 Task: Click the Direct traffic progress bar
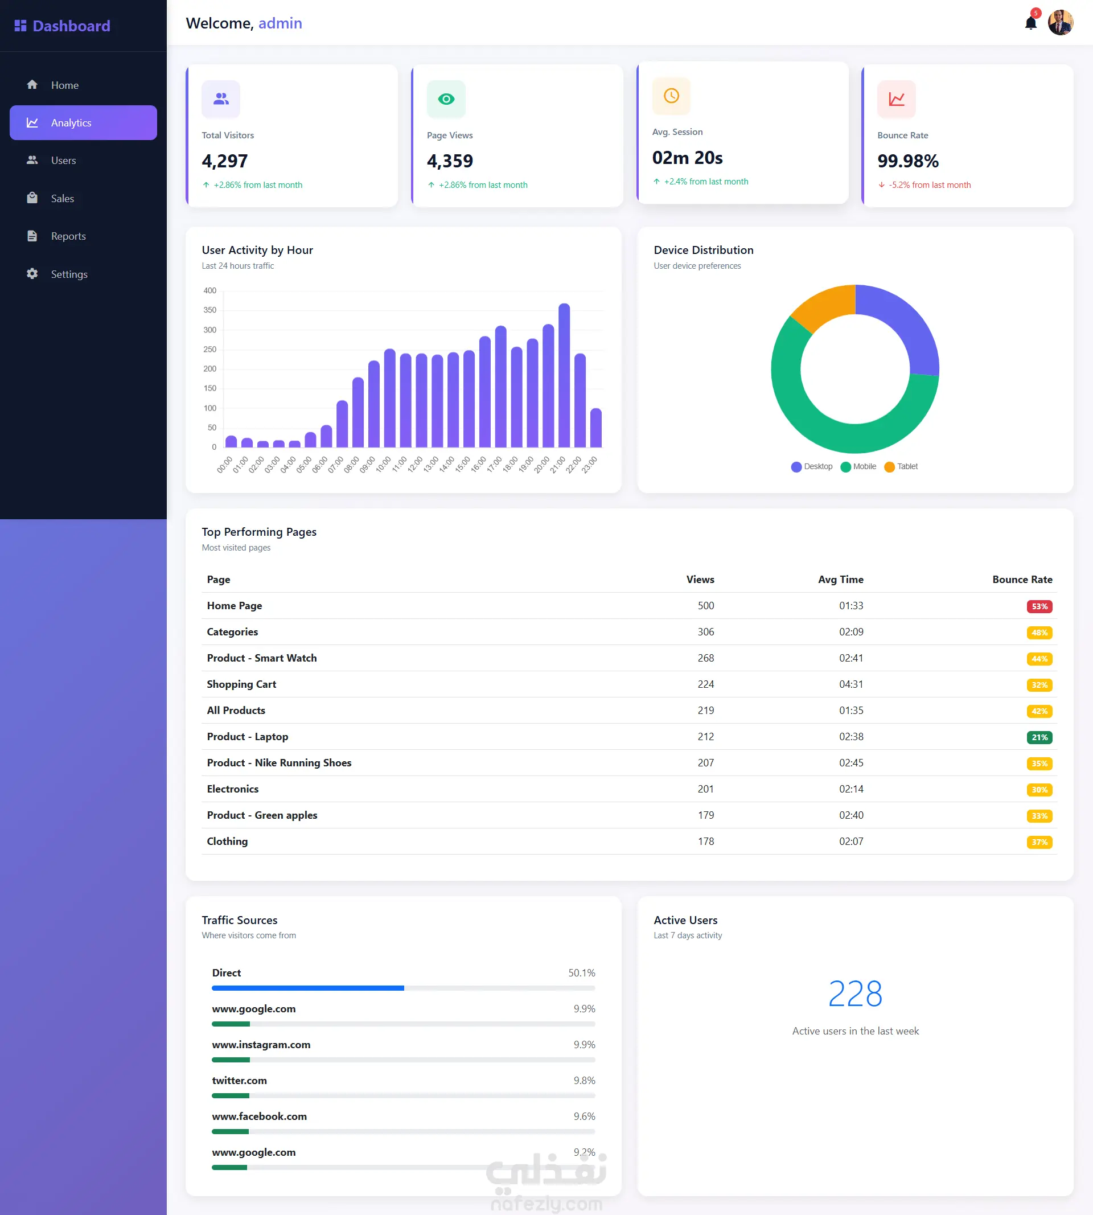tap(404, 988)
